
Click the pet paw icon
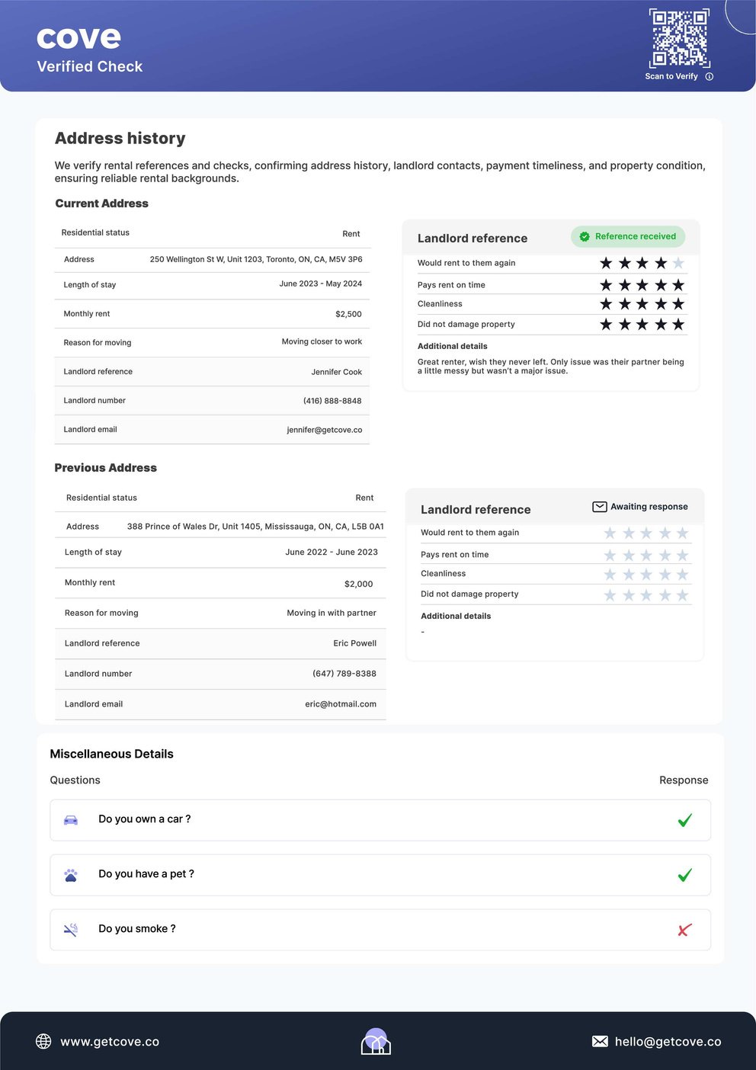pos(71,875)
